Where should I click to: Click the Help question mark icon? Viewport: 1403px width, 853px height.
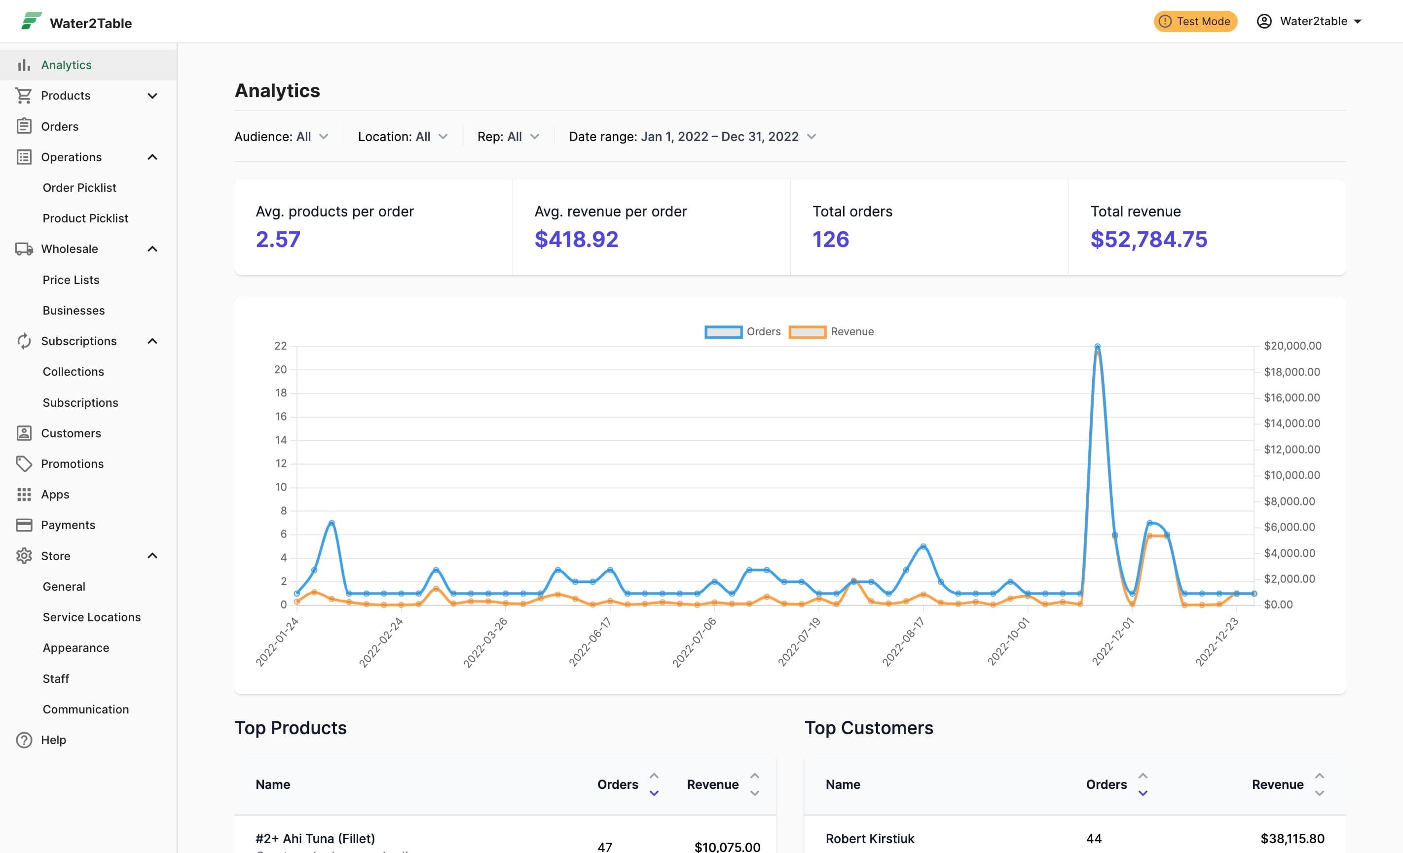[x=24, y=740]
